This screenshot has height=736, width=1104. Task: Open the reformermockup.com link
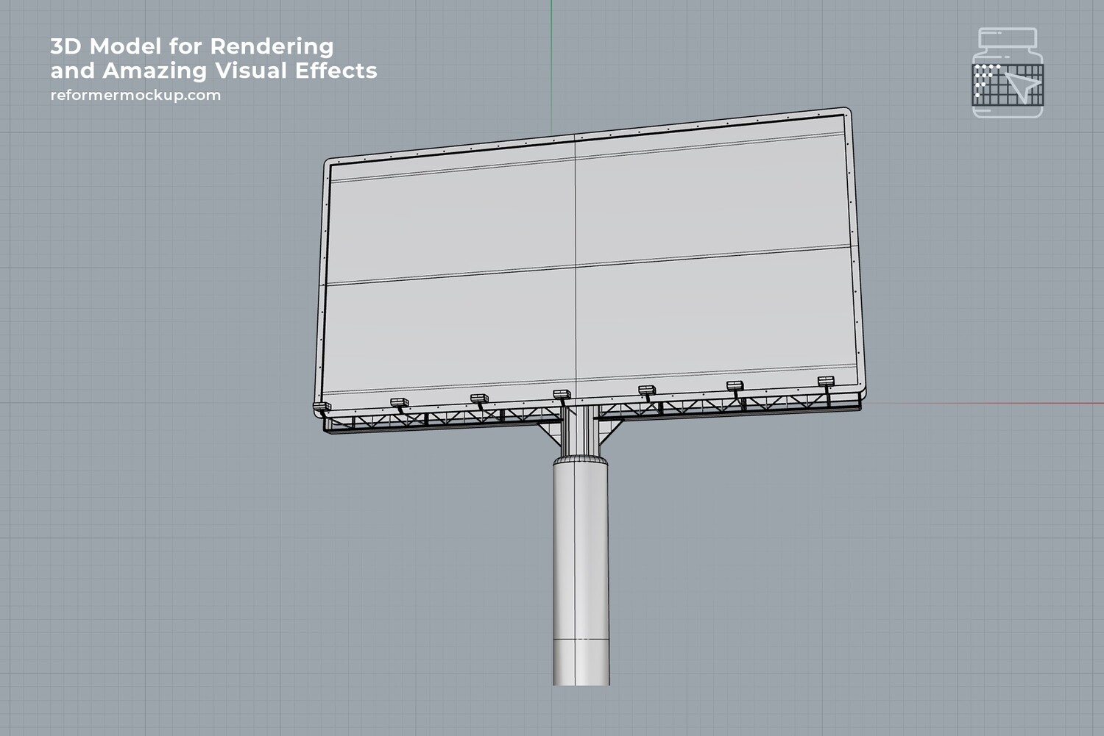pos(134,94)
